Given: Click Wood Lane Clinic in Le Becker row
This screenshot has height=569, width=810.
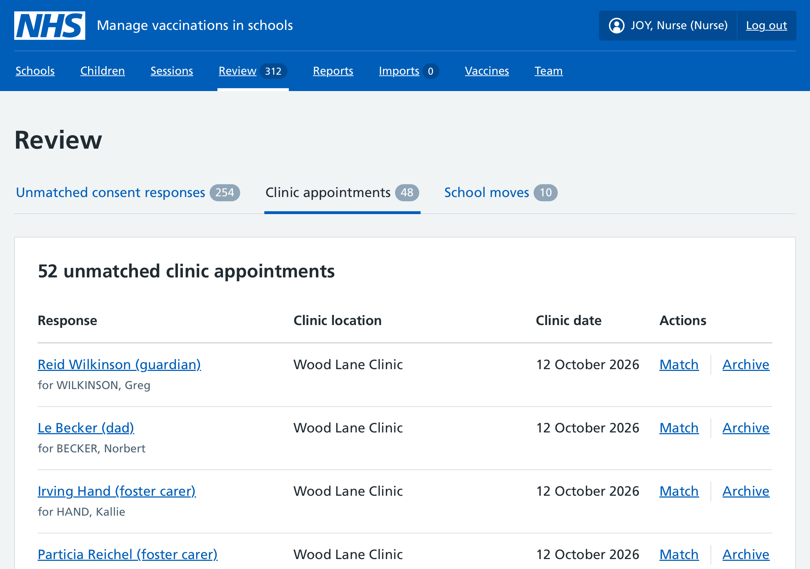Looking at the screenshot, I should [x=348, y=428].
